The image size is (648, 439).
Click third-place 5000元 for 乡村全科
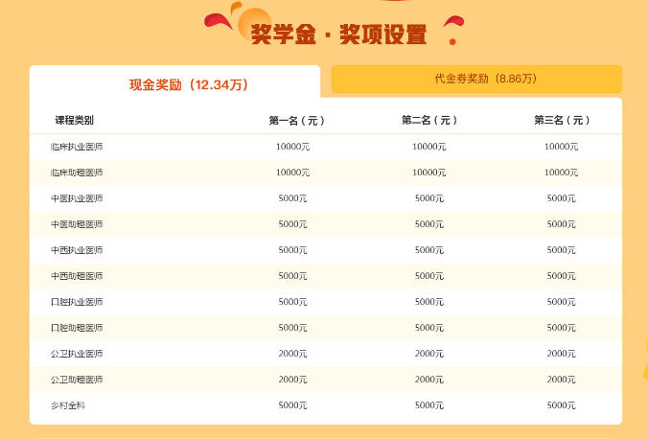pyautogui.click(x=562, y=405)
